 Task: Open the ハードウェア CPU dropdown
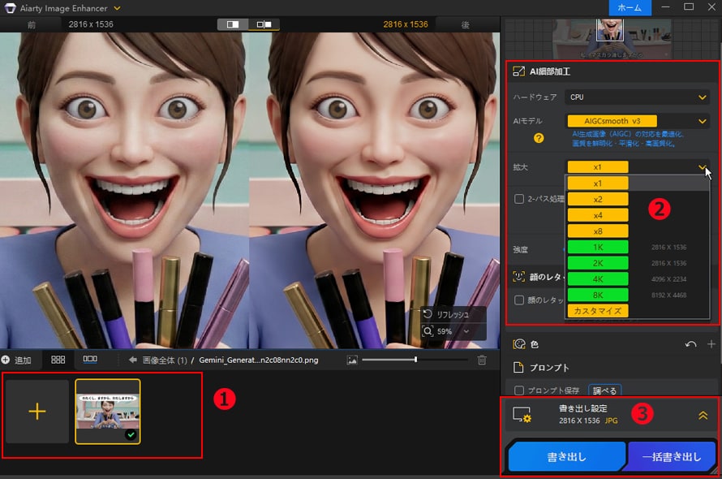(637, 97)
